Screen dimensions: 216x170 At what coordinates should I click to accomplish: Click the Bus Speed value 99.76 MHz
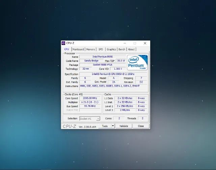[90, 106]
